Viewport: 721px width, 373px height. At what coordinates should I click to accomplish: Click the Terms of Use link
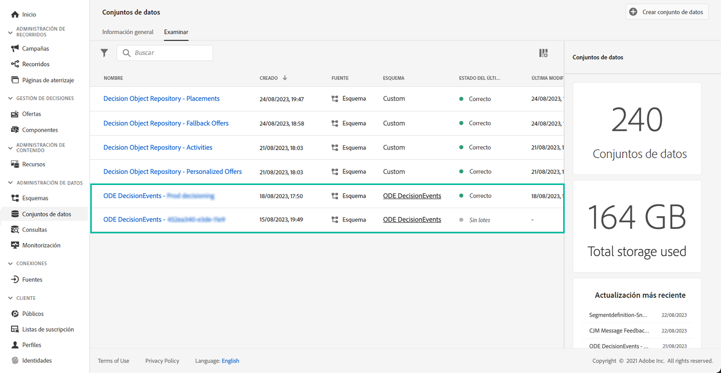pyautogui.click(x=113, y=361)
